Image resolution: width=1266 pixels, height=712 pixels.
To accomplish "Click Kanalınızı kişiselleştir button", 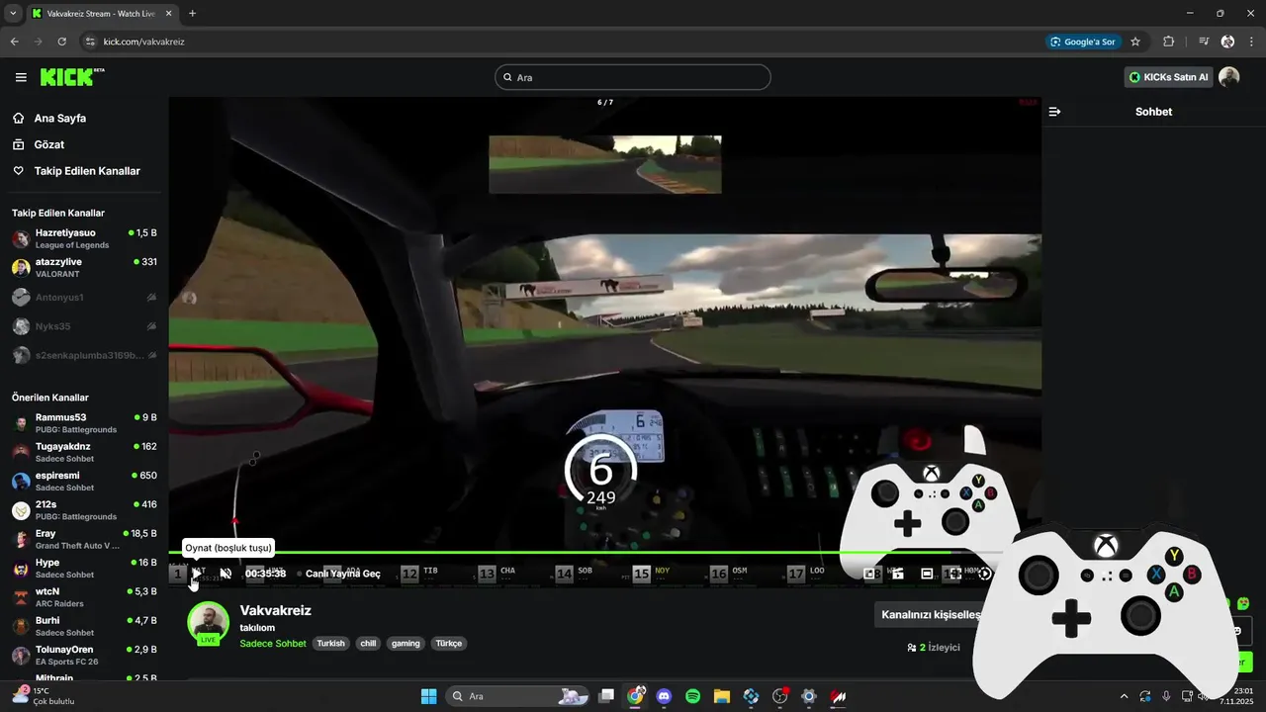I will (930, 614).
